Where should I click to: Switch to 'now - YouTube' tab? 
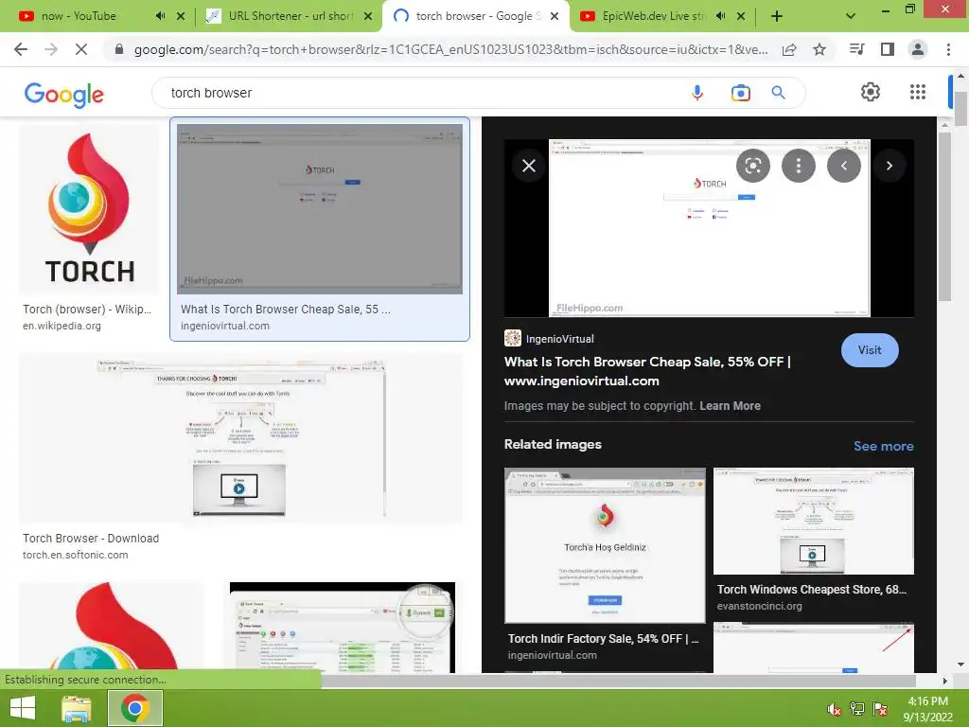click(79, 16)
